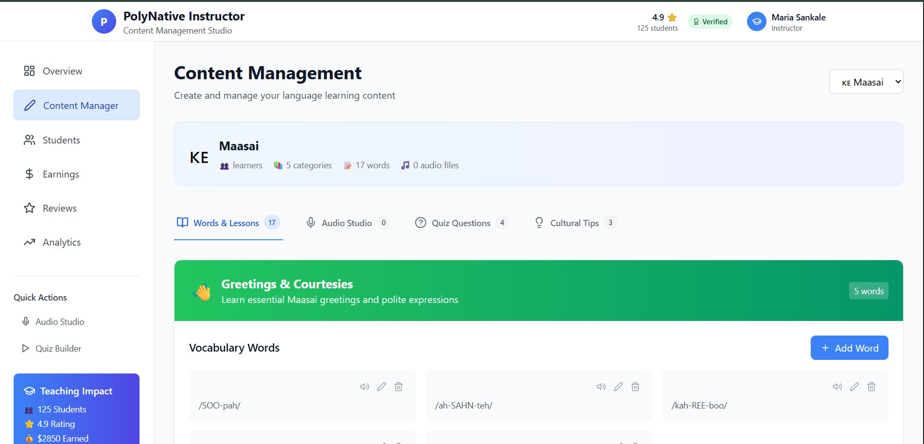The height and width of the screenshot is (444, 924).
Task: Click the waving hand emoji in Greetings banner
Action: (201, 291)
